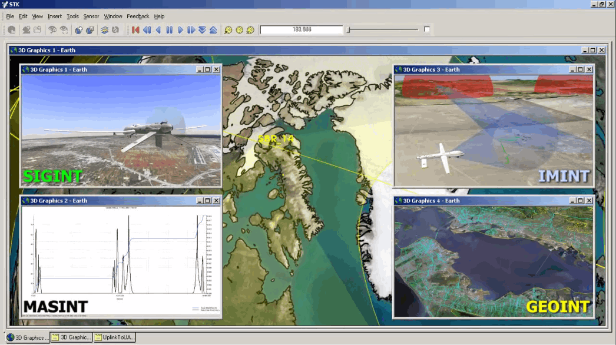Click globe icon in 3D Graphics 4 title bar
Viewport: 616px width, 345px height.
[399, 201]
